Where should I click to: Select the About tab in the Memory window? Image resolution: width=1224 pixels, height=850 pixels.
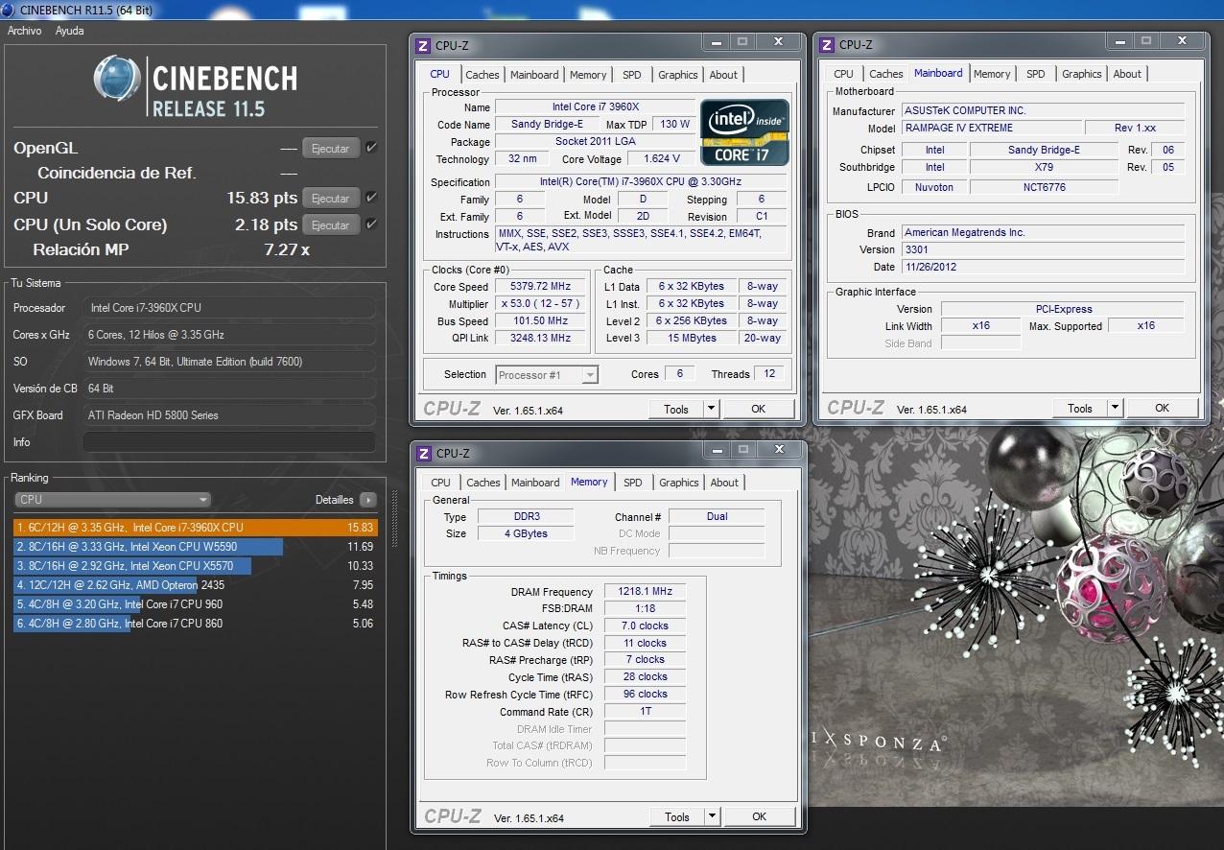(724, 483)
